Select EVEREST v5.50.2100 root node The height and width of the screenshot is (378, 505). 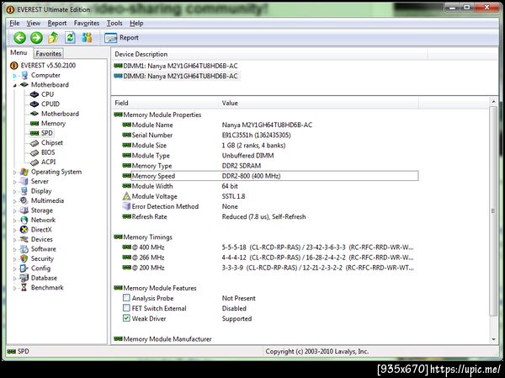[48, 66]
